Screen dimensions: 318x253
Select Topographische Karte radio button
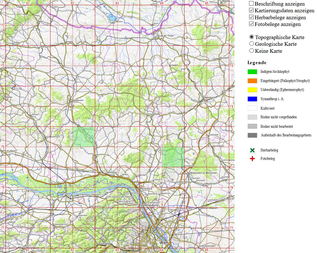pos(251,37)
